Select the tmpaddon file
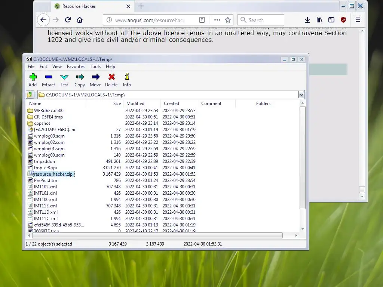The image size is (383, 287). click(x=45, y=161)
